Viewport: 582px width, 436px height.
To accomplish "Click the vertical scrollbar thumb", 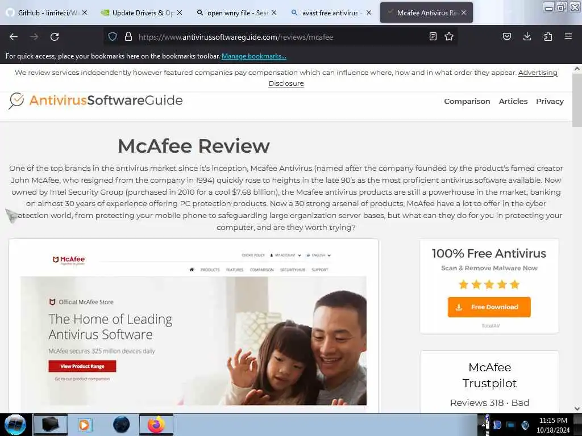I will click(577, 99).
